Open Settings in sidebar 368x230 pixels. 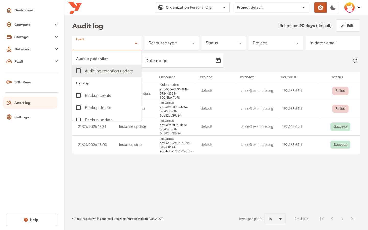(32, 117)
